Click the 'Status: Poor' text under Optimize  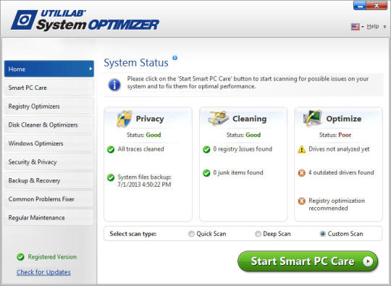click(335, 135)
